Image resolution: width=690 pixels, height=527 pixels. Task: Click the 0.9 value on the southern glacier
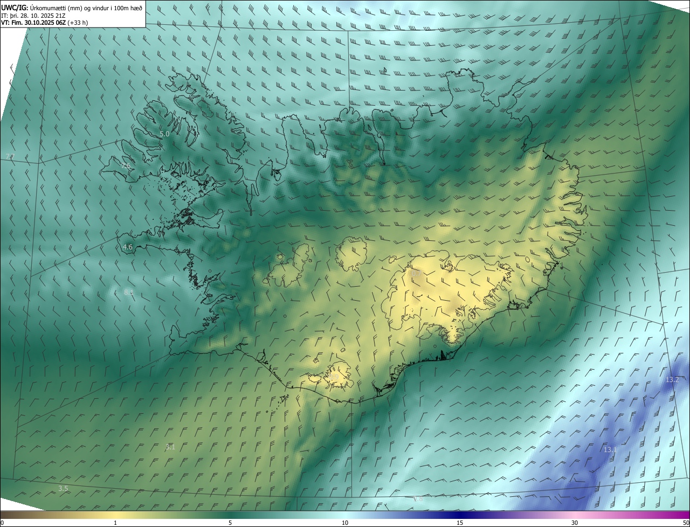pyautogui.click(x=334, y=377)
